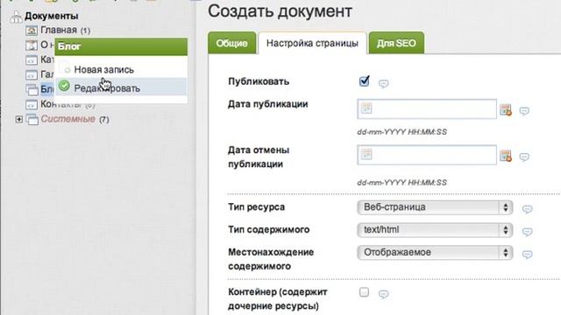Select the Документы root node
The height and width of the screenshot is (315, 561).
(x=52, y=16)
